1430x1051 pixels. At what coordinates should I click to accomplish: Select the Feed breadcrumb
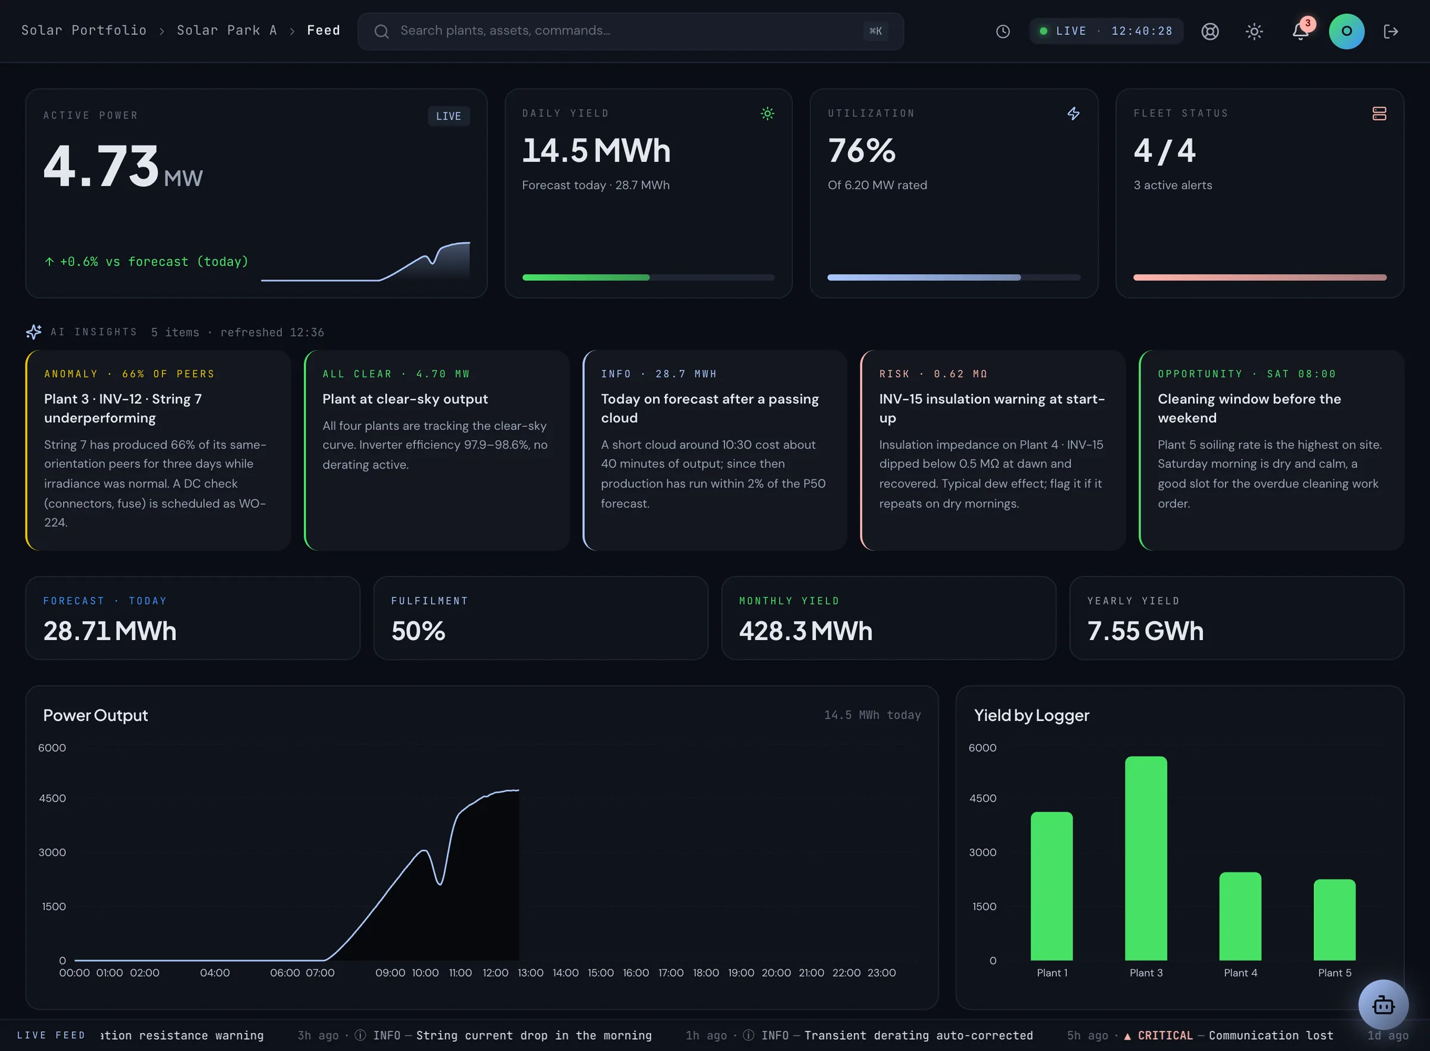click(x=324, y=30)
